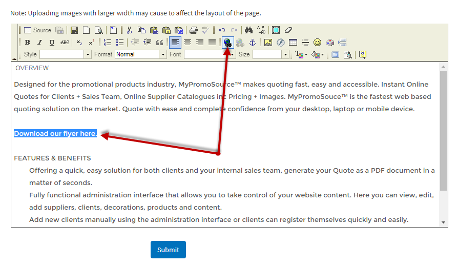
Task: Click the Remove Link icon
Action: 240,43
